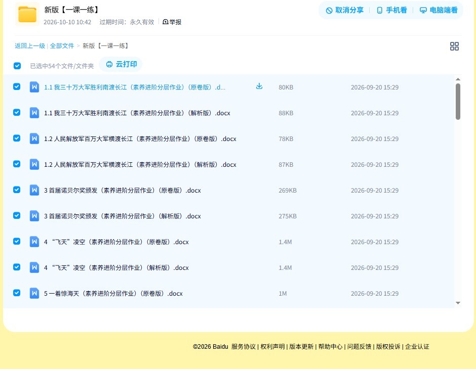Open 权利声明 footer link

tap(272, 347)
